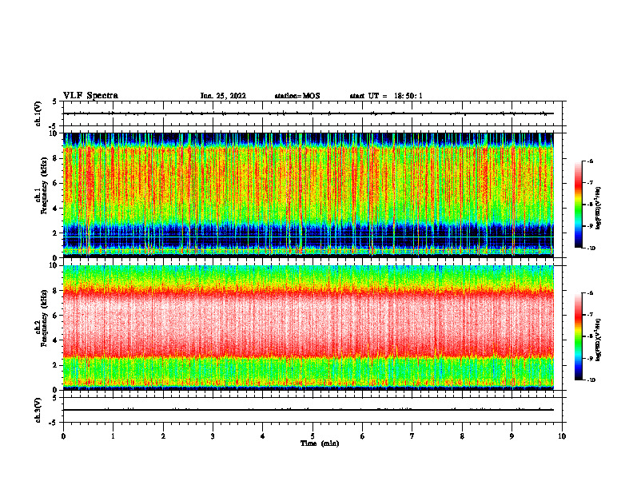Click the "Time (min)" axis label
This screenshot has width=633, height=489.
[320, 443]
